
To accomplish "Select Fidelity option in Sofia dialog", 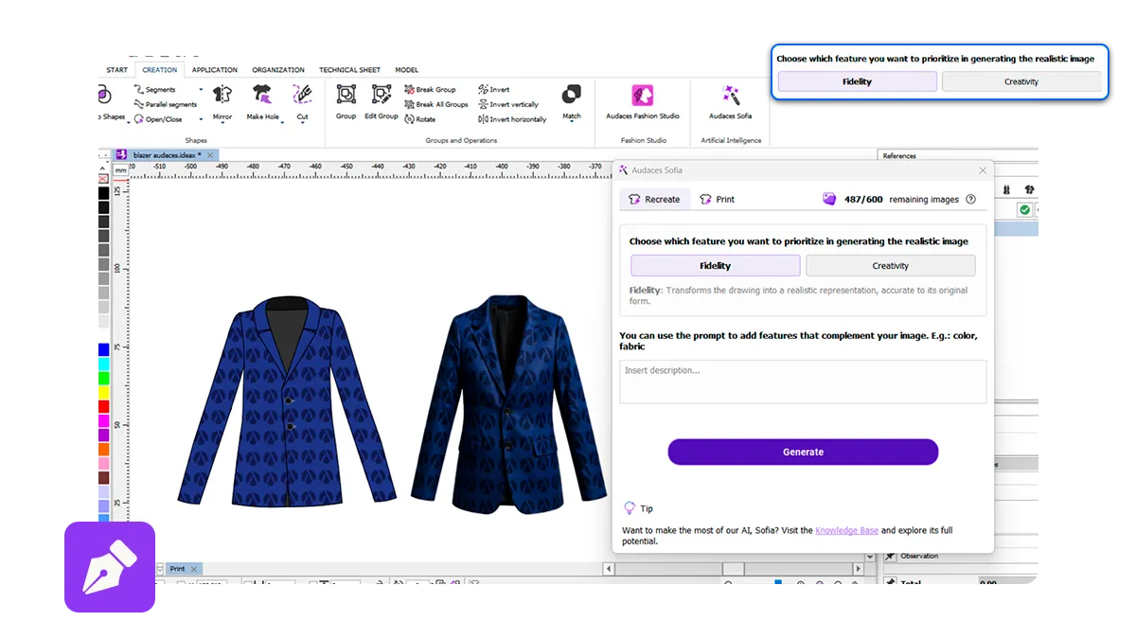I will point(716,266).
